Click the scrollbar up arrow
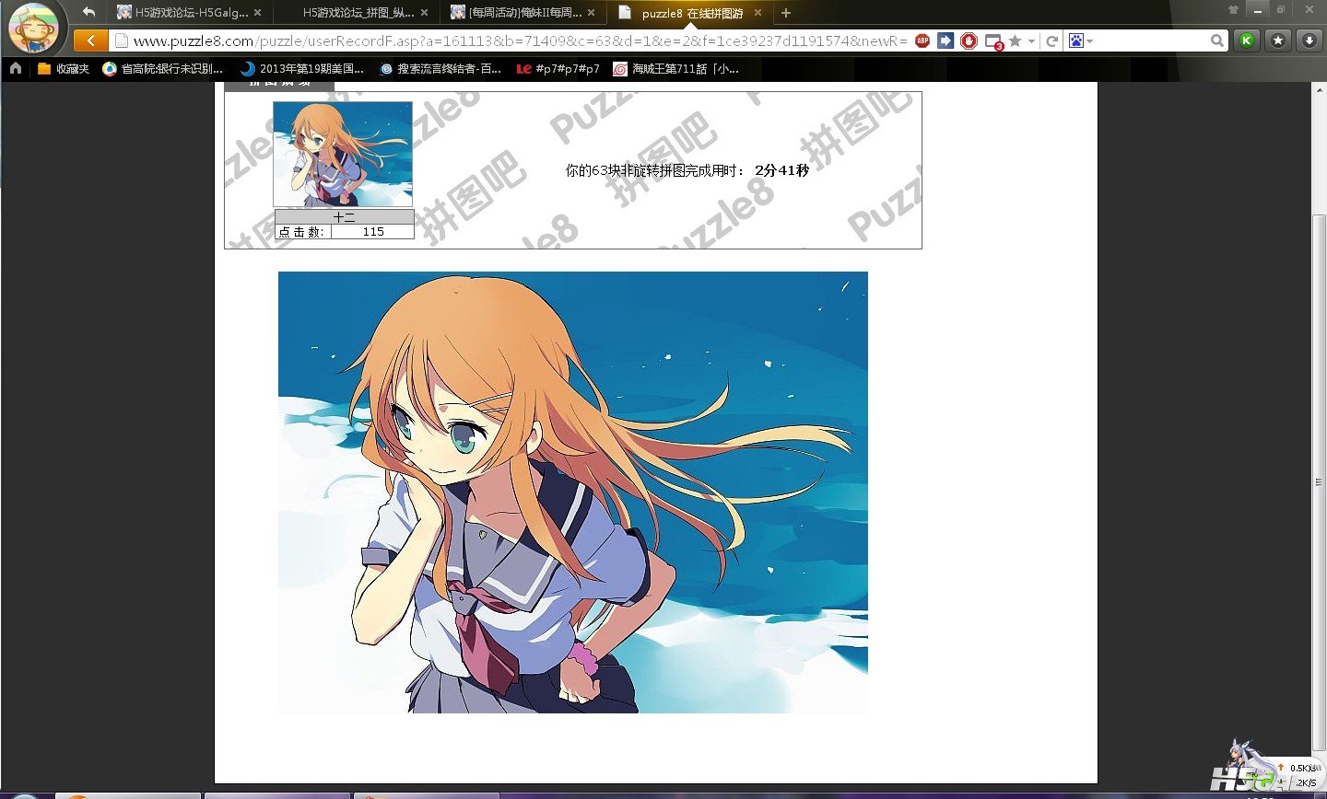This screenshot has height=799, width=1327. [1319, 89]
